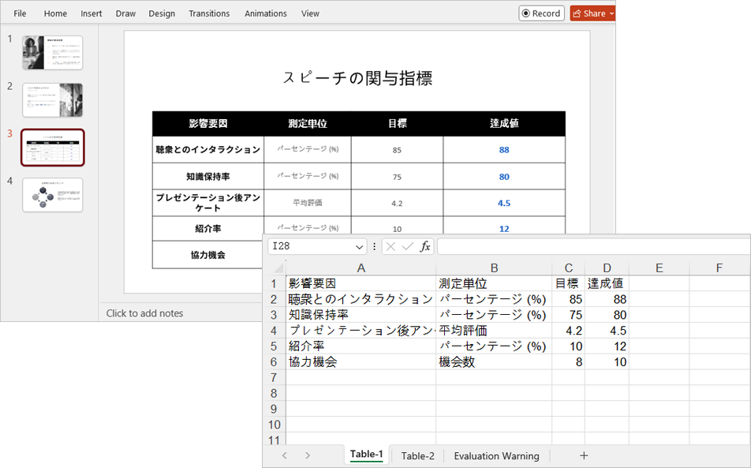
Task: Go to the Animations tab
Action: point(265,13)
